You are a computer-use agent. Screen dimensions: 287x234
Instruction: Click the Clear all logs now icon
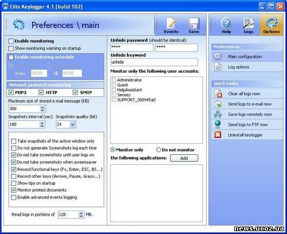pos(218,93)
